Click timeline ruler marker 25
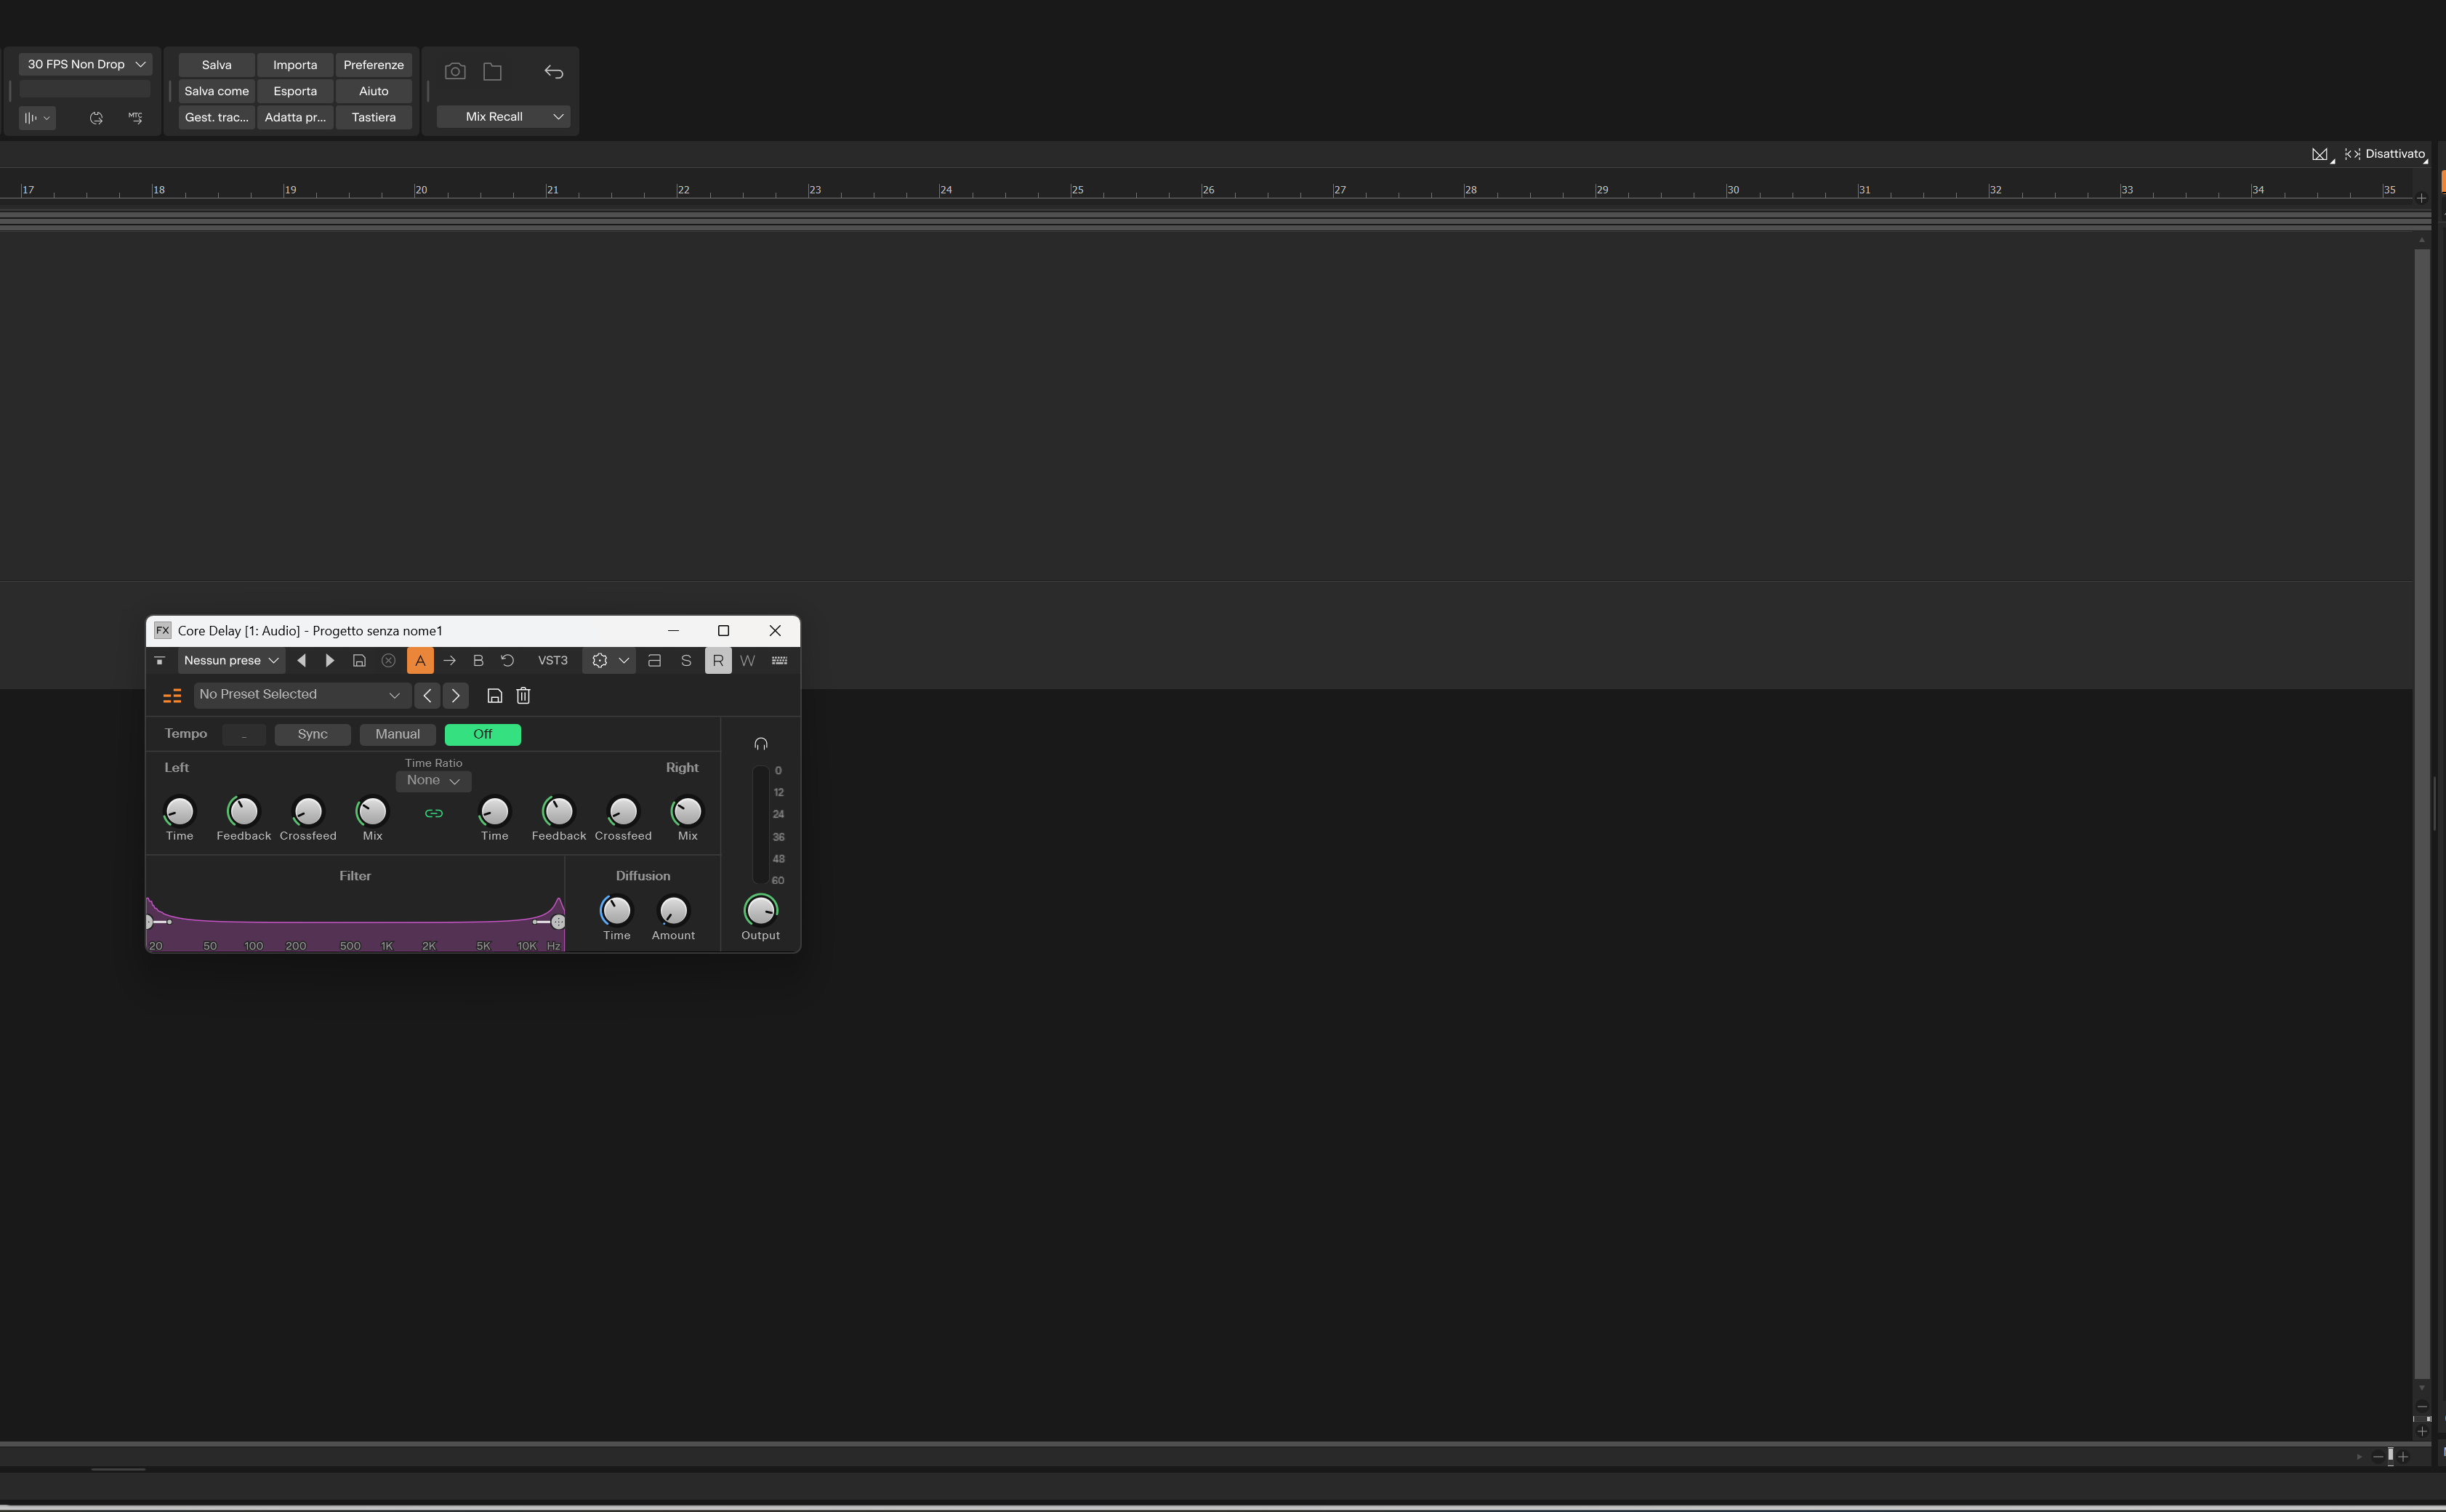The image size is (2446, 1512). [1077, 190]
